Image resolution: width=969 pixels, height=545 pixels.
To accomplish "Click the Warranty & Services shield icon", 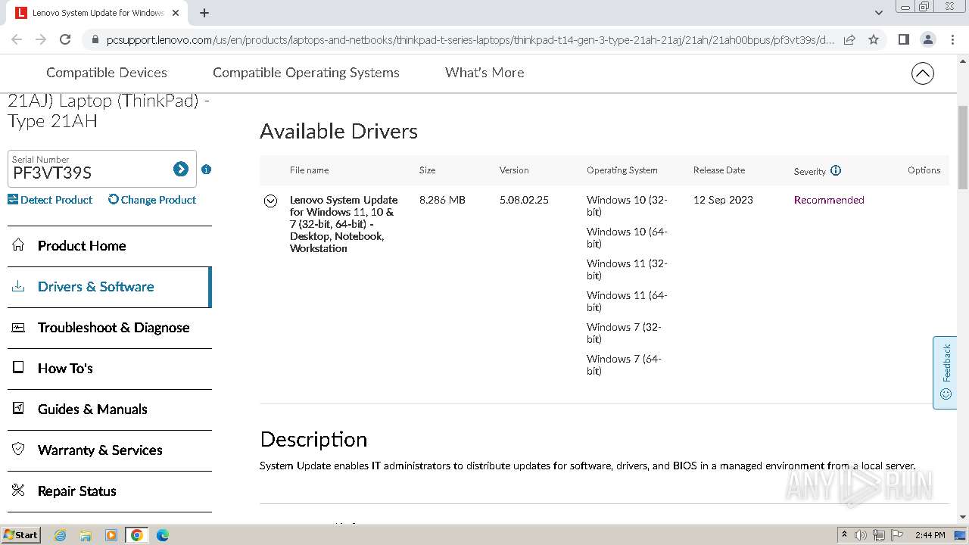I will (18, 449).
